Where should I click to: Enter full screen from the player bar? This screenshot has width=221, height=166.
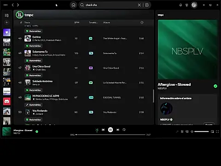click(x=217, y=131)
